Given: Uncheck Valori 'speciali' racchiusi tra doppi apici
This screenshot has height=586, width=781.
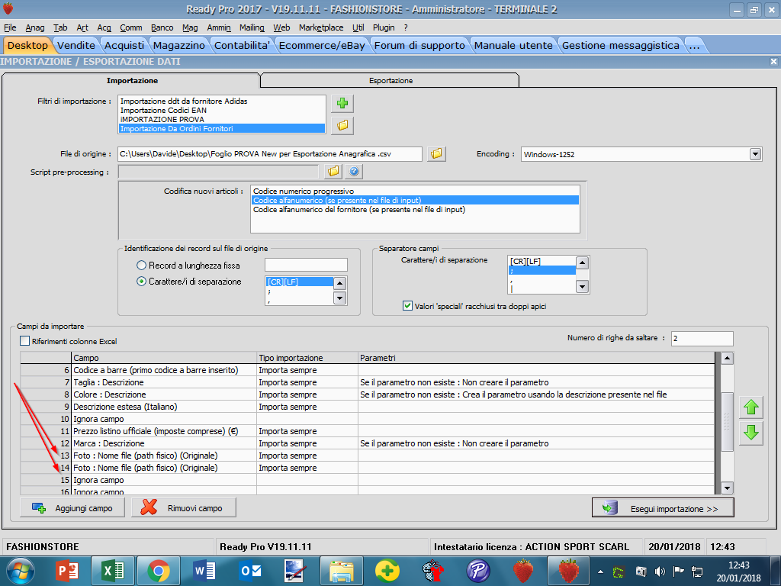Looking at the screenshot, I should [407, 306].
